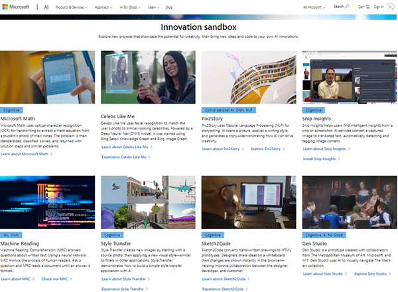Viewport: 398px width, 292px height.
Task: Click Learn about Sketch2Code link
Action: [x=226, y=279]
